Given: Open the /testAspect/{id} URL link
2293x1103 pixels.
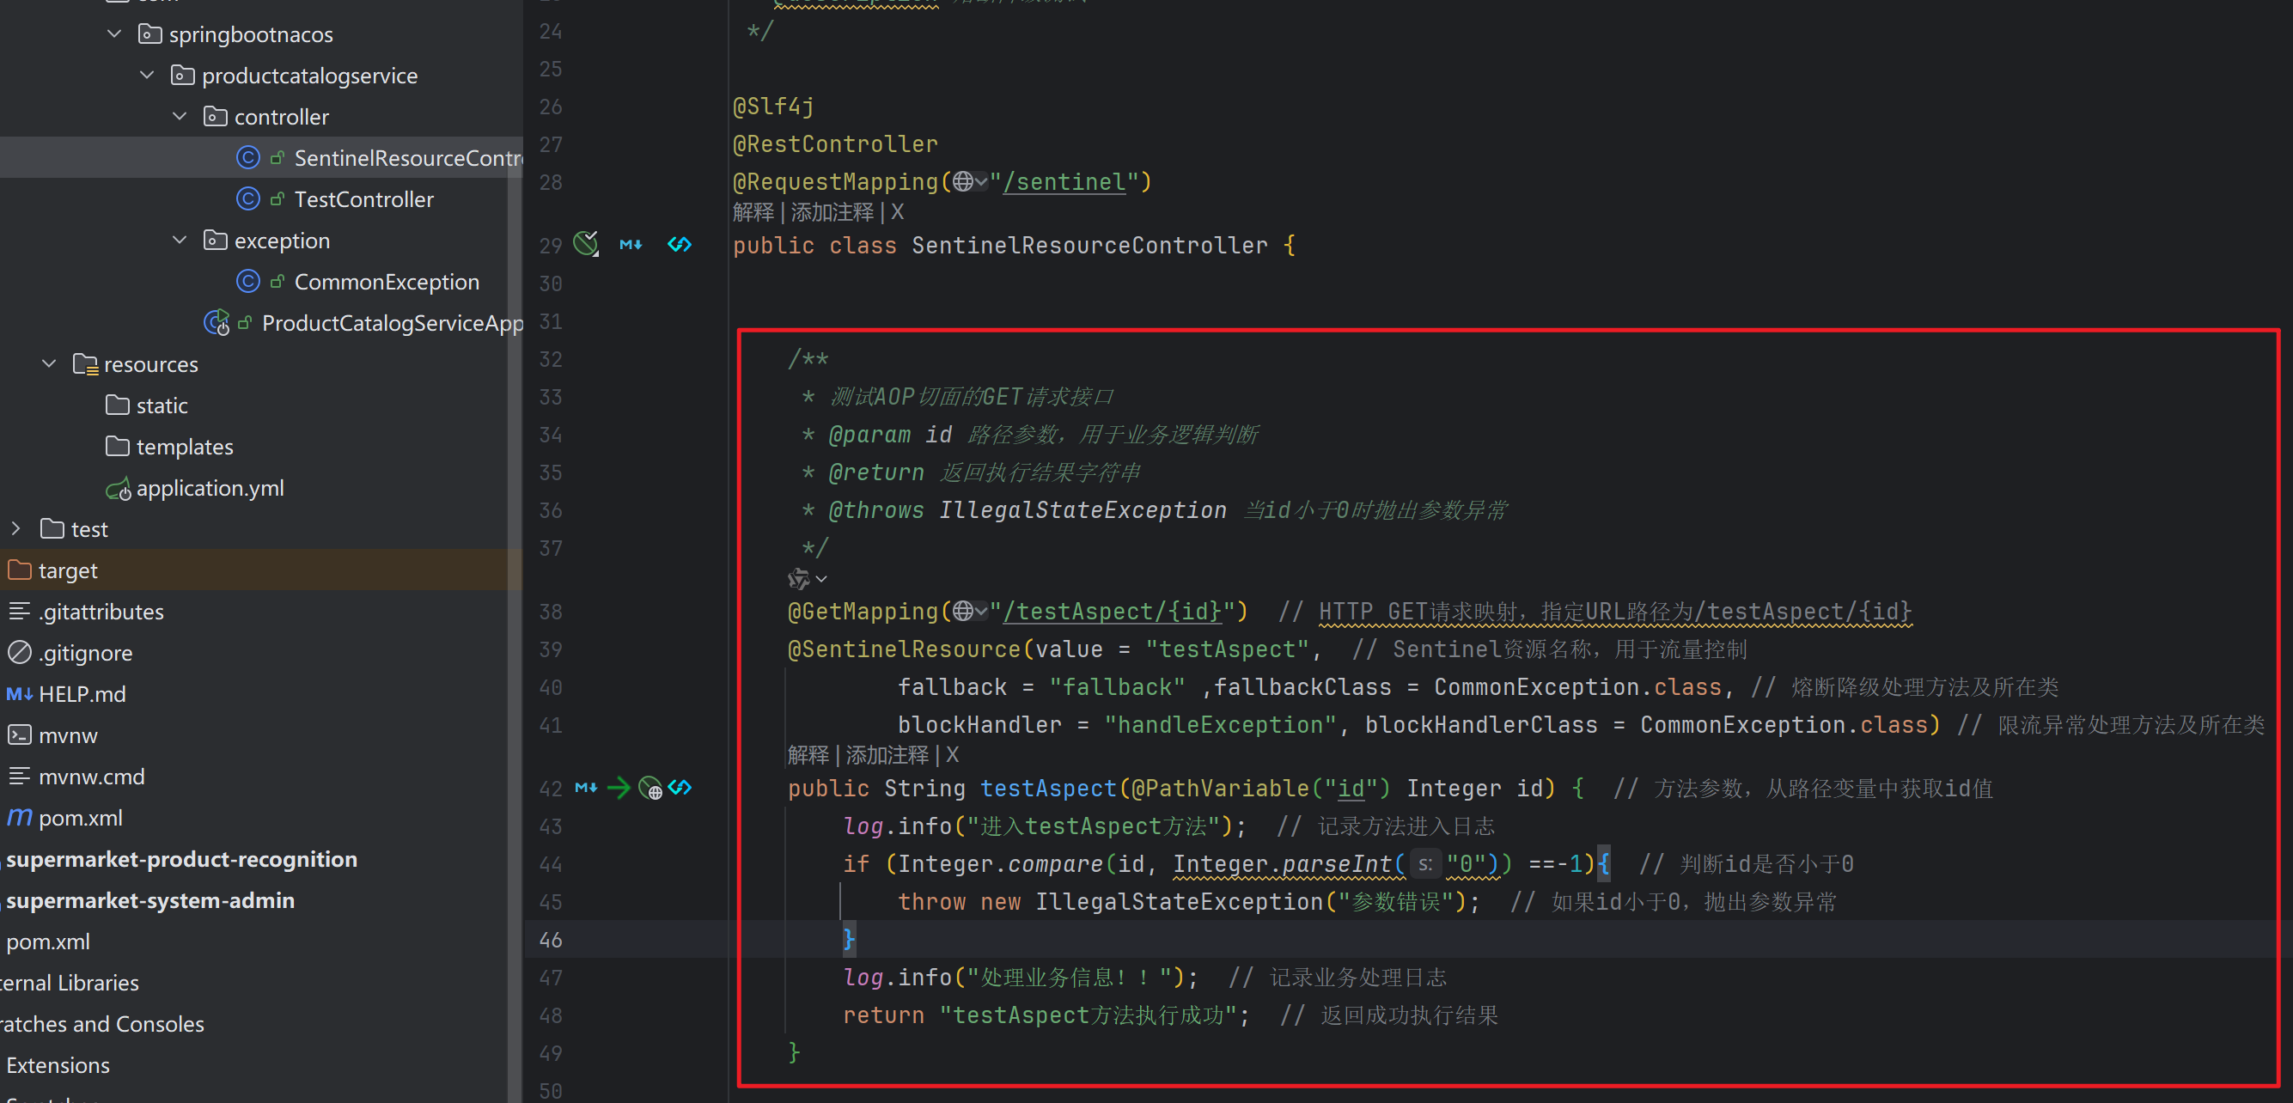Looking at the screenshot, I should pos(1112,612).
